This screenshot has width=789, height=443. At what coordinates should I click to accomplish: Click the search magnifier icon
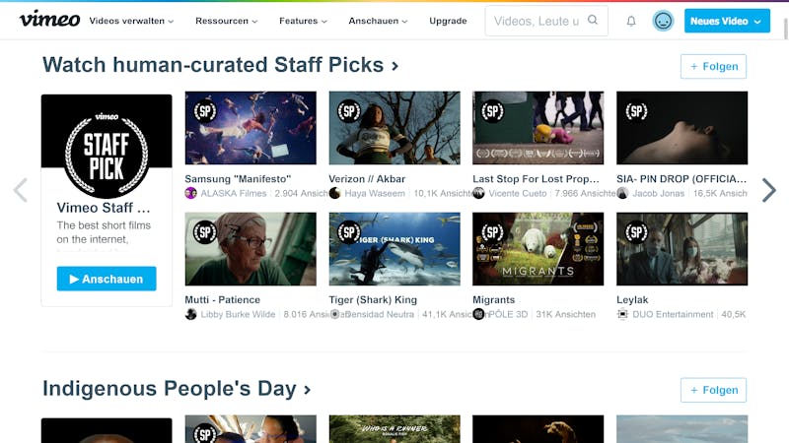pos(593,20)
